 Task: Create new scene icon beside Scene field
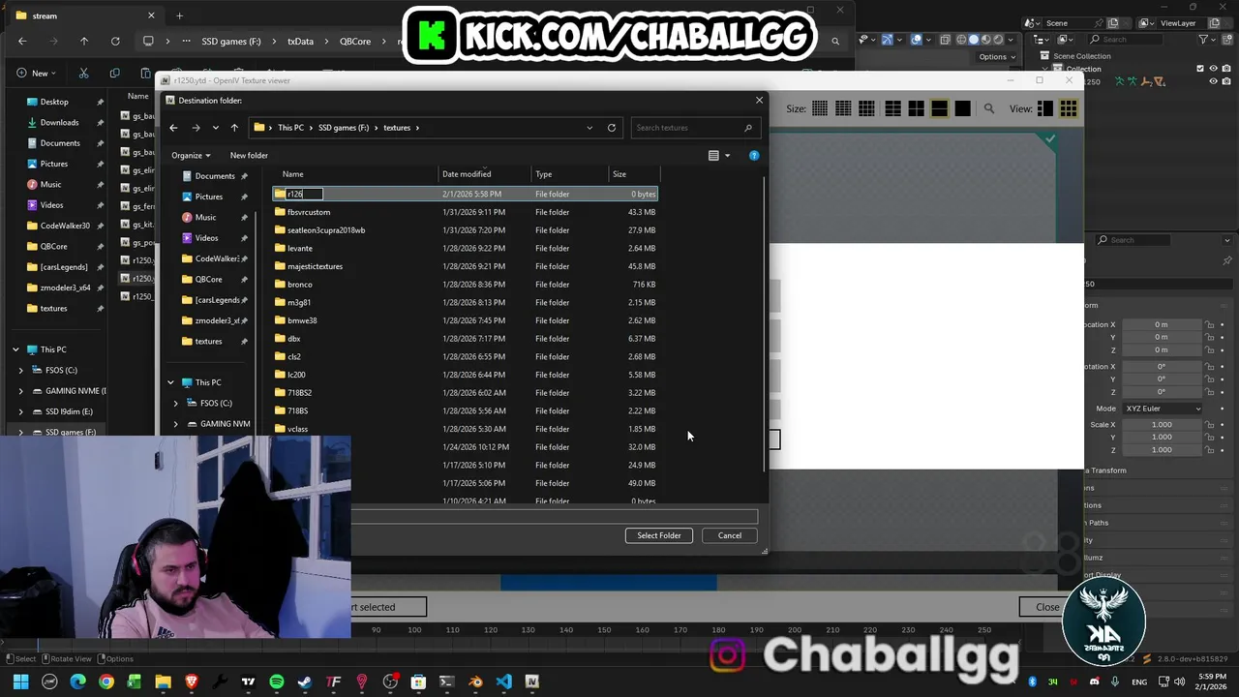[1113, 23]
